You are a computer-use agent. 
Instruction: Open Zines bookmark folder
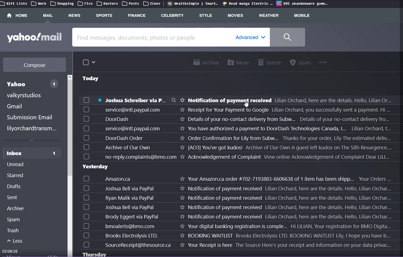click(x=152, y=4)
